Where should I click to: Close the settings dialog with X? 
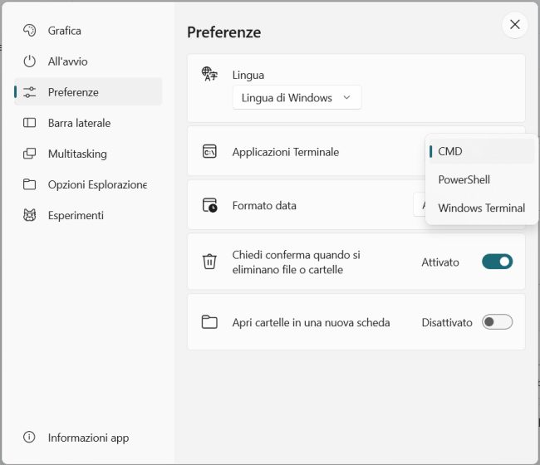(x=515, y=24)
